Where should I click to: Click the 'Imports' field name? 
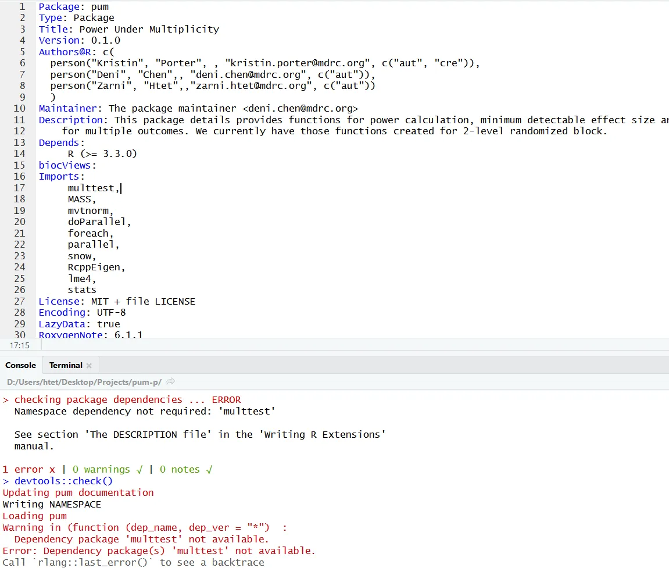click(x=59, y=176)
